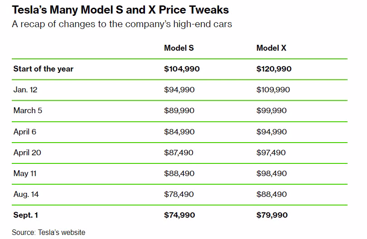The image size is (367, 239).
Task: Click the $104,990 Model S price
Action: click(x=182, y=69)
